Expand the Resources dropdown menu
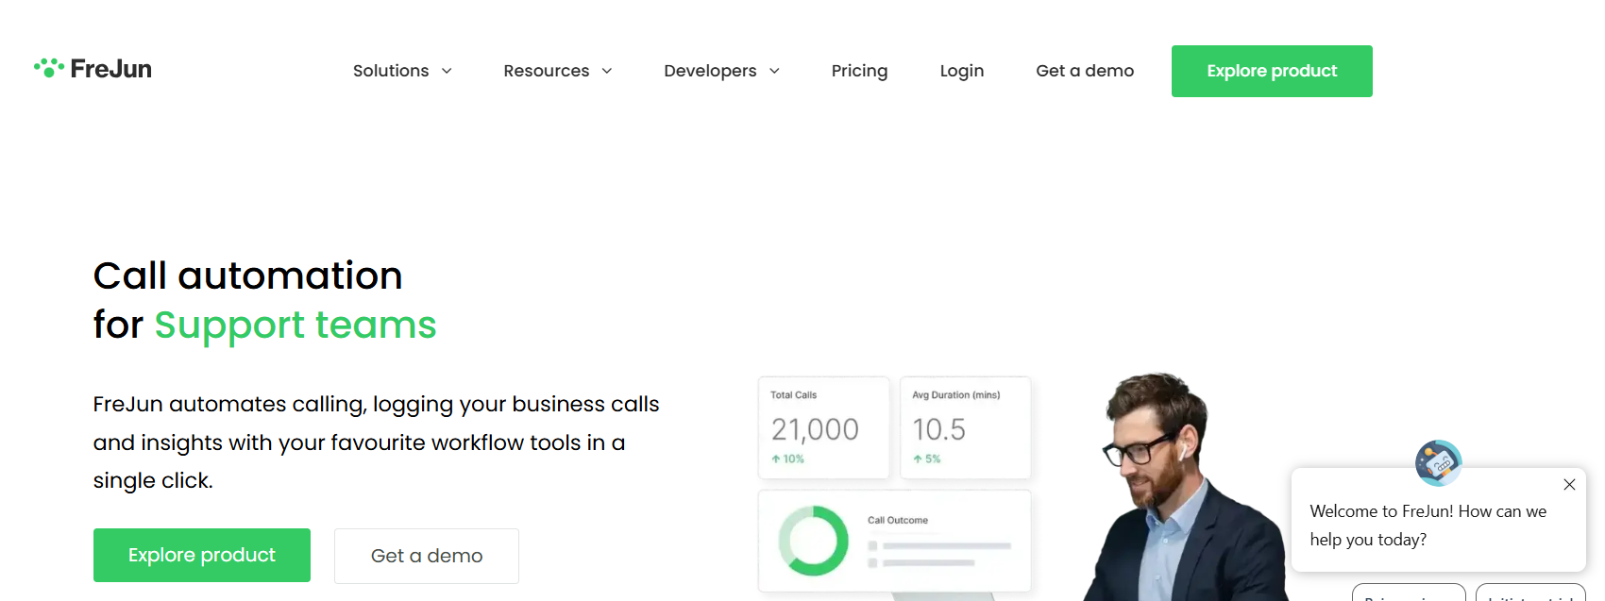1605x601 pixels. tap(557, 71)
